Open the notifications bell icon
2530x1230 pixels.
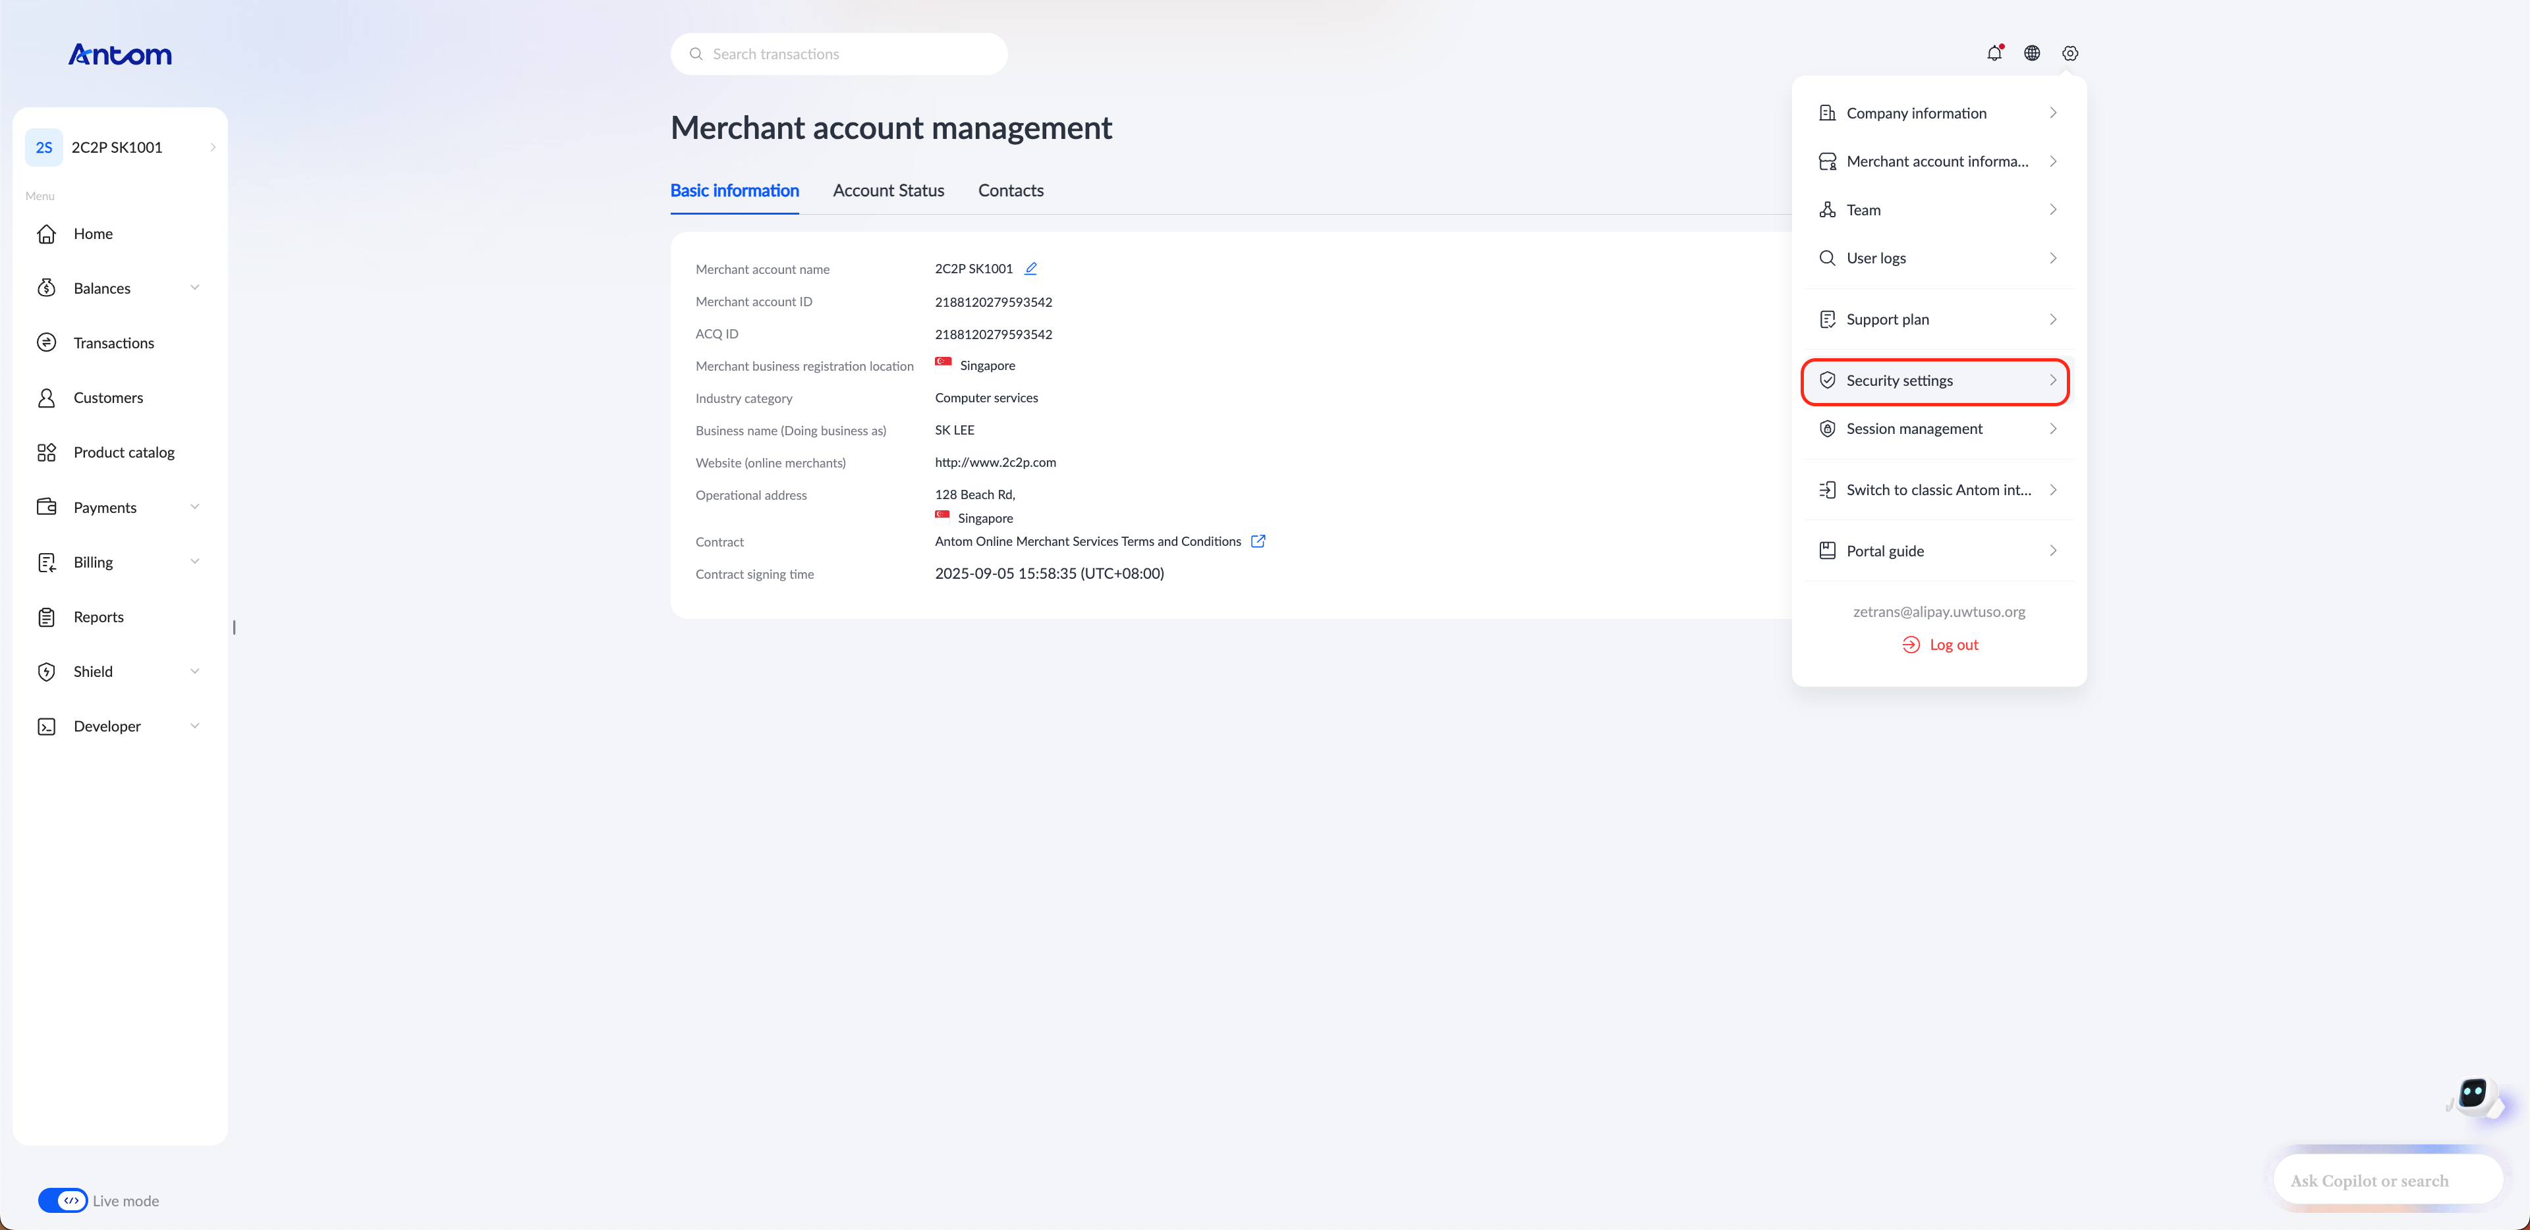(1994, 53)
